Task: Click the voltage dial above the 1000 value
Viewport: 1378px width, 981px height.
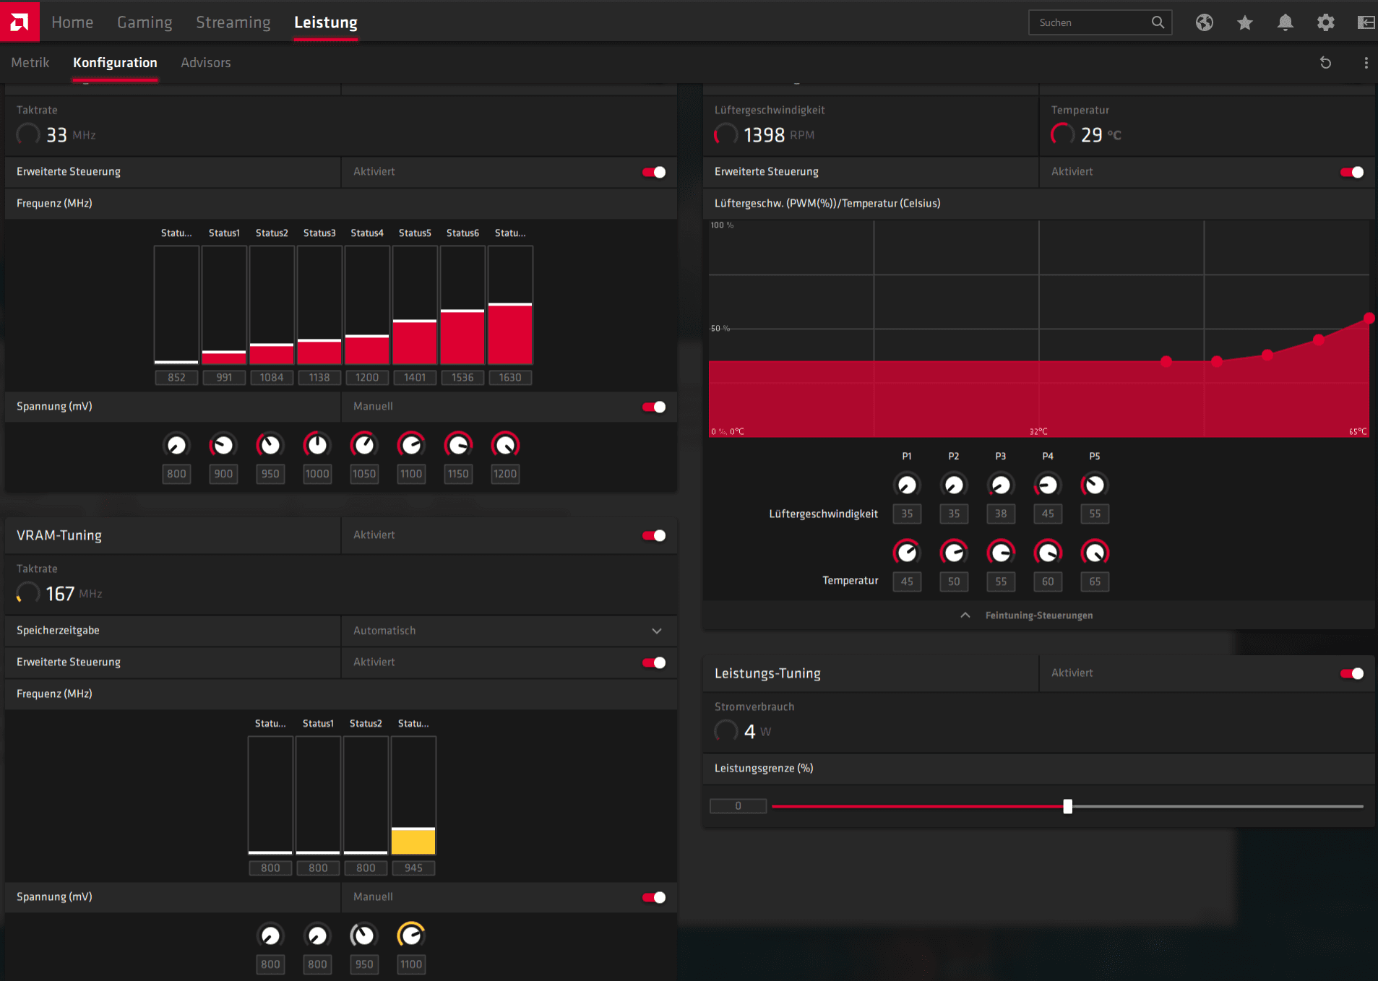Action: (317, 445)
